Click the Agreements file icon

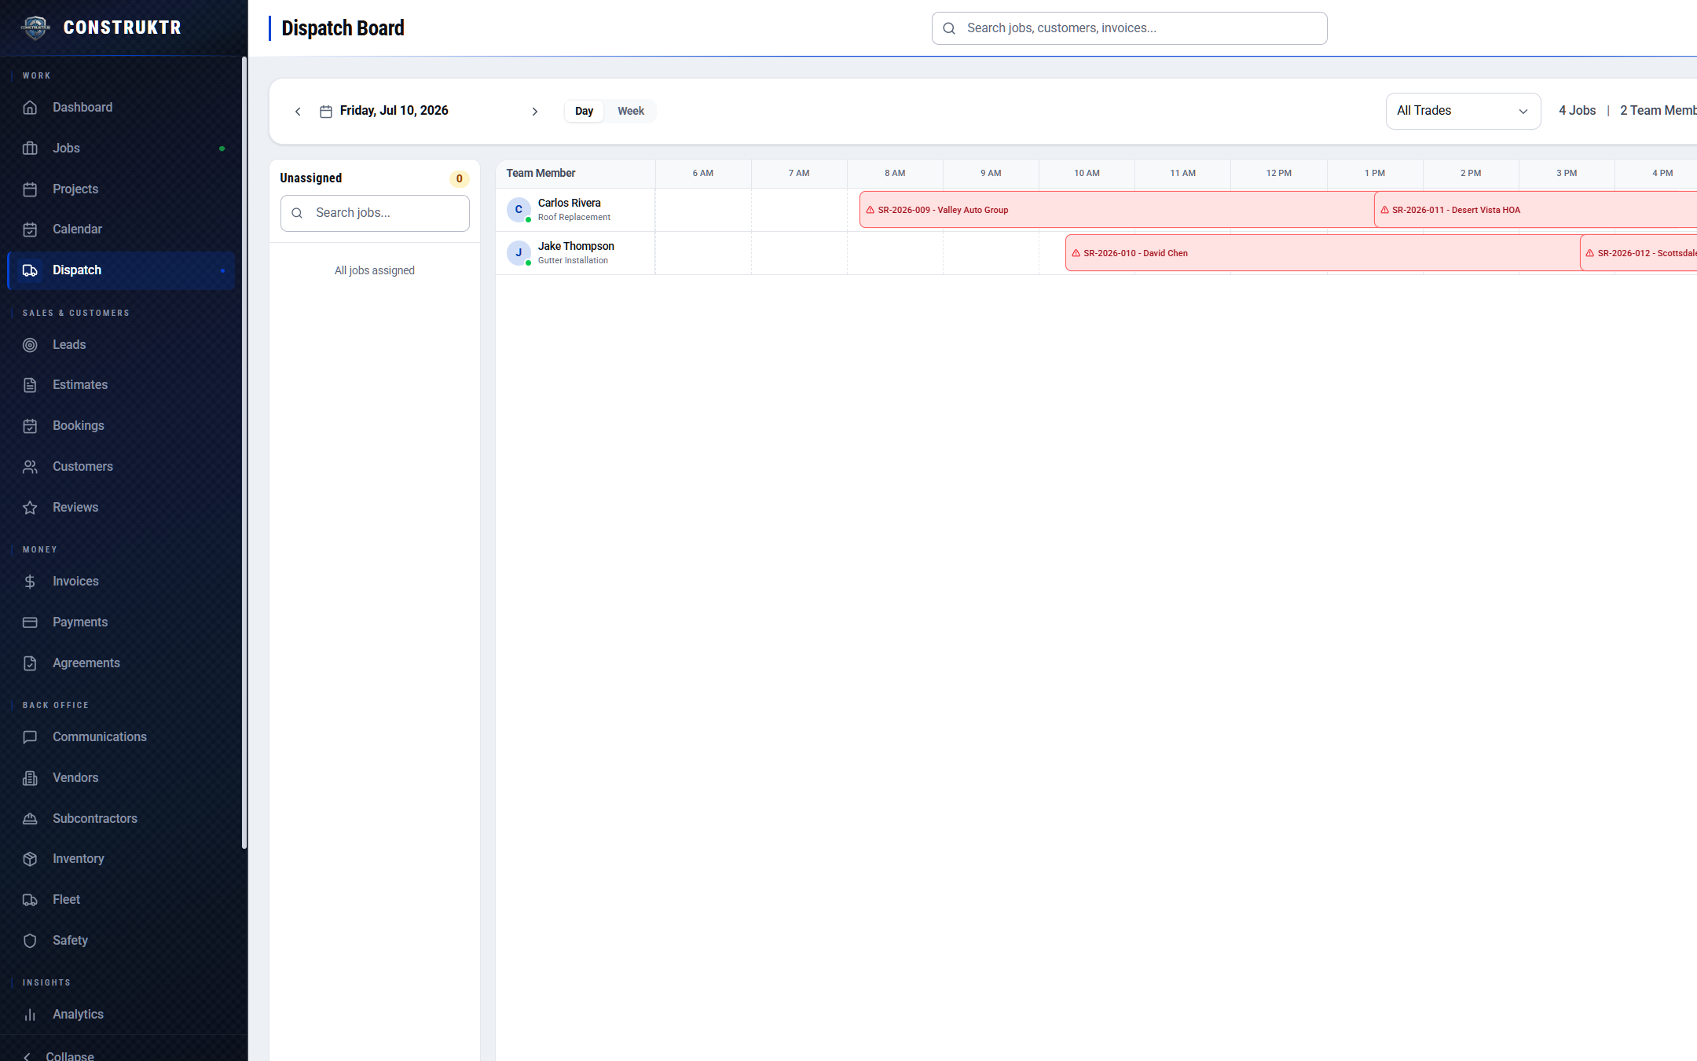coord(30,663)
